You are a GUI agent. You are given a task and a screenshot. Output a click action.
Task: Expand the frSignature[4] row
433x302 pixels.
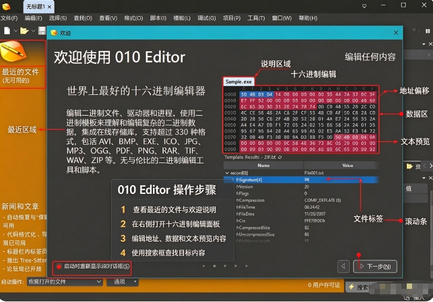[232, 180]
